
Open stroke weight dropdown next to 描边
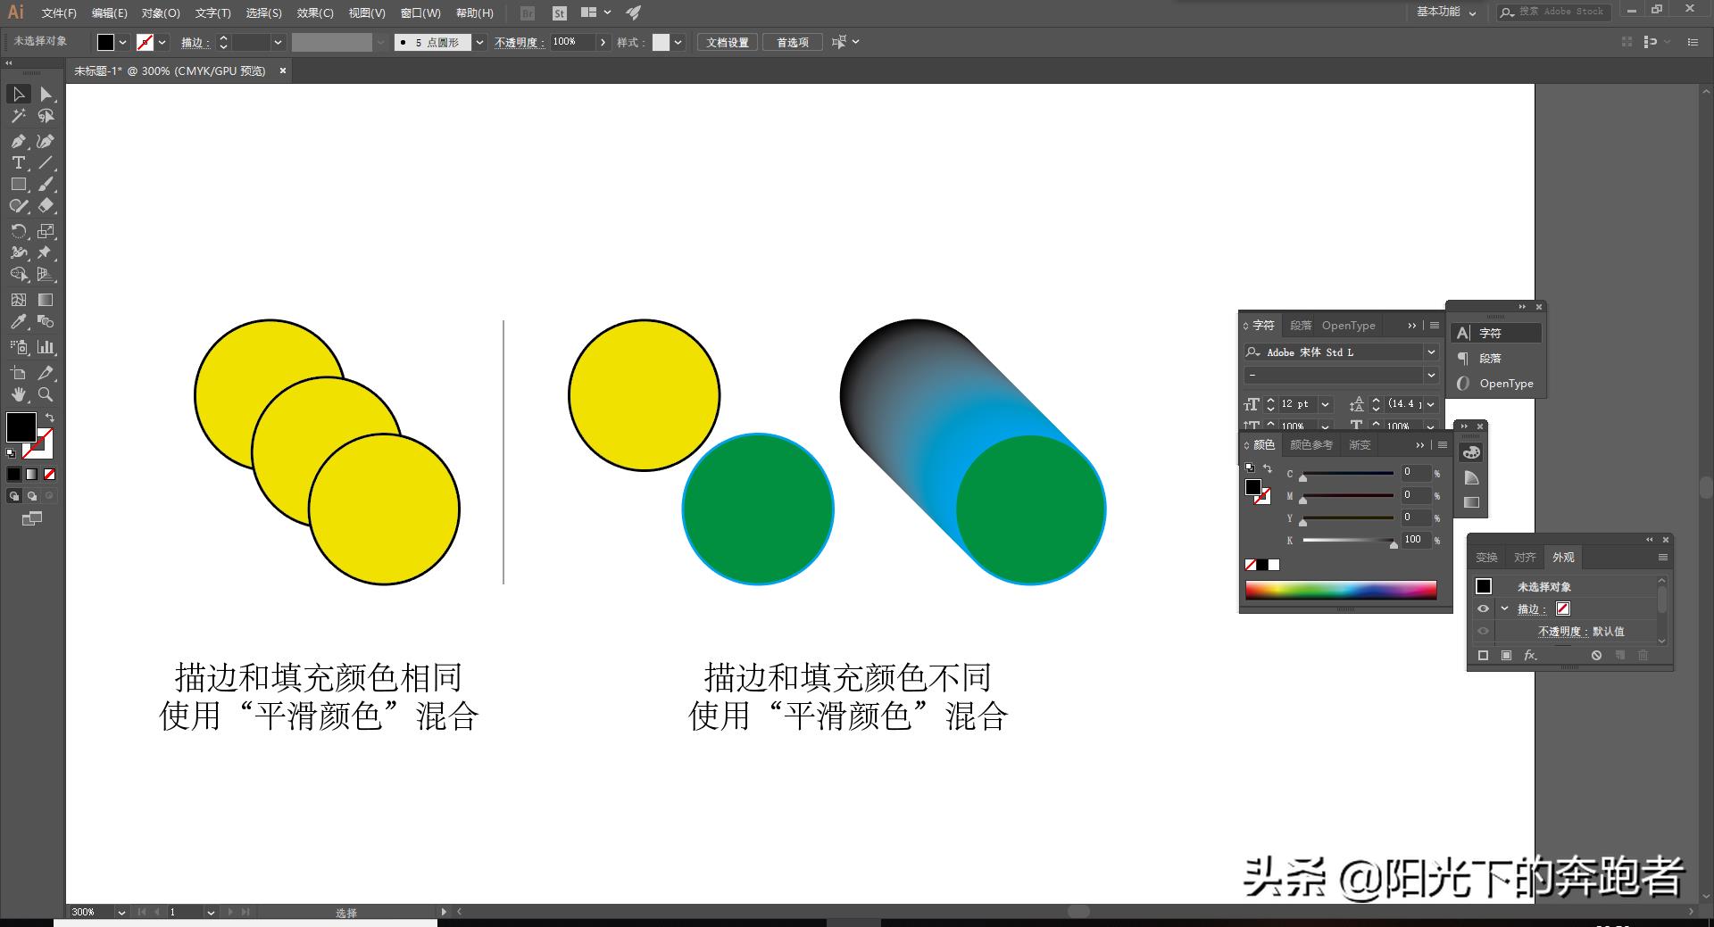click(278, 42)
